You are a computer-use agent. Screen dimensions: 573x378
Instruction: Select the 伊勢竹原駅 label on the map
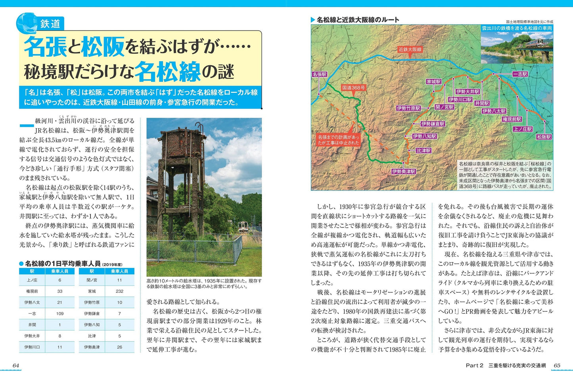pyautogui.click(x=408, y=108)
